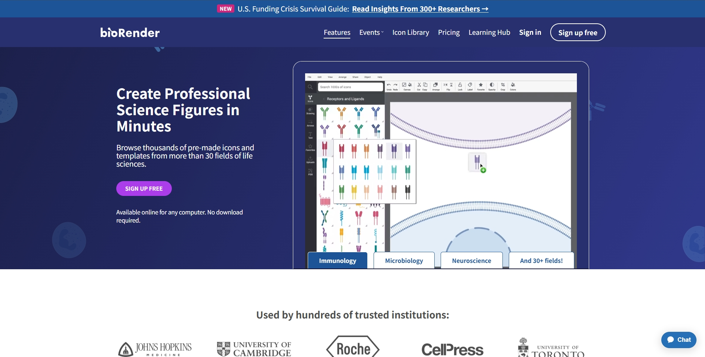This screenshot has width=705, height=357.
Task: Click the Sign in link
Action: click(x=530, y=33)
